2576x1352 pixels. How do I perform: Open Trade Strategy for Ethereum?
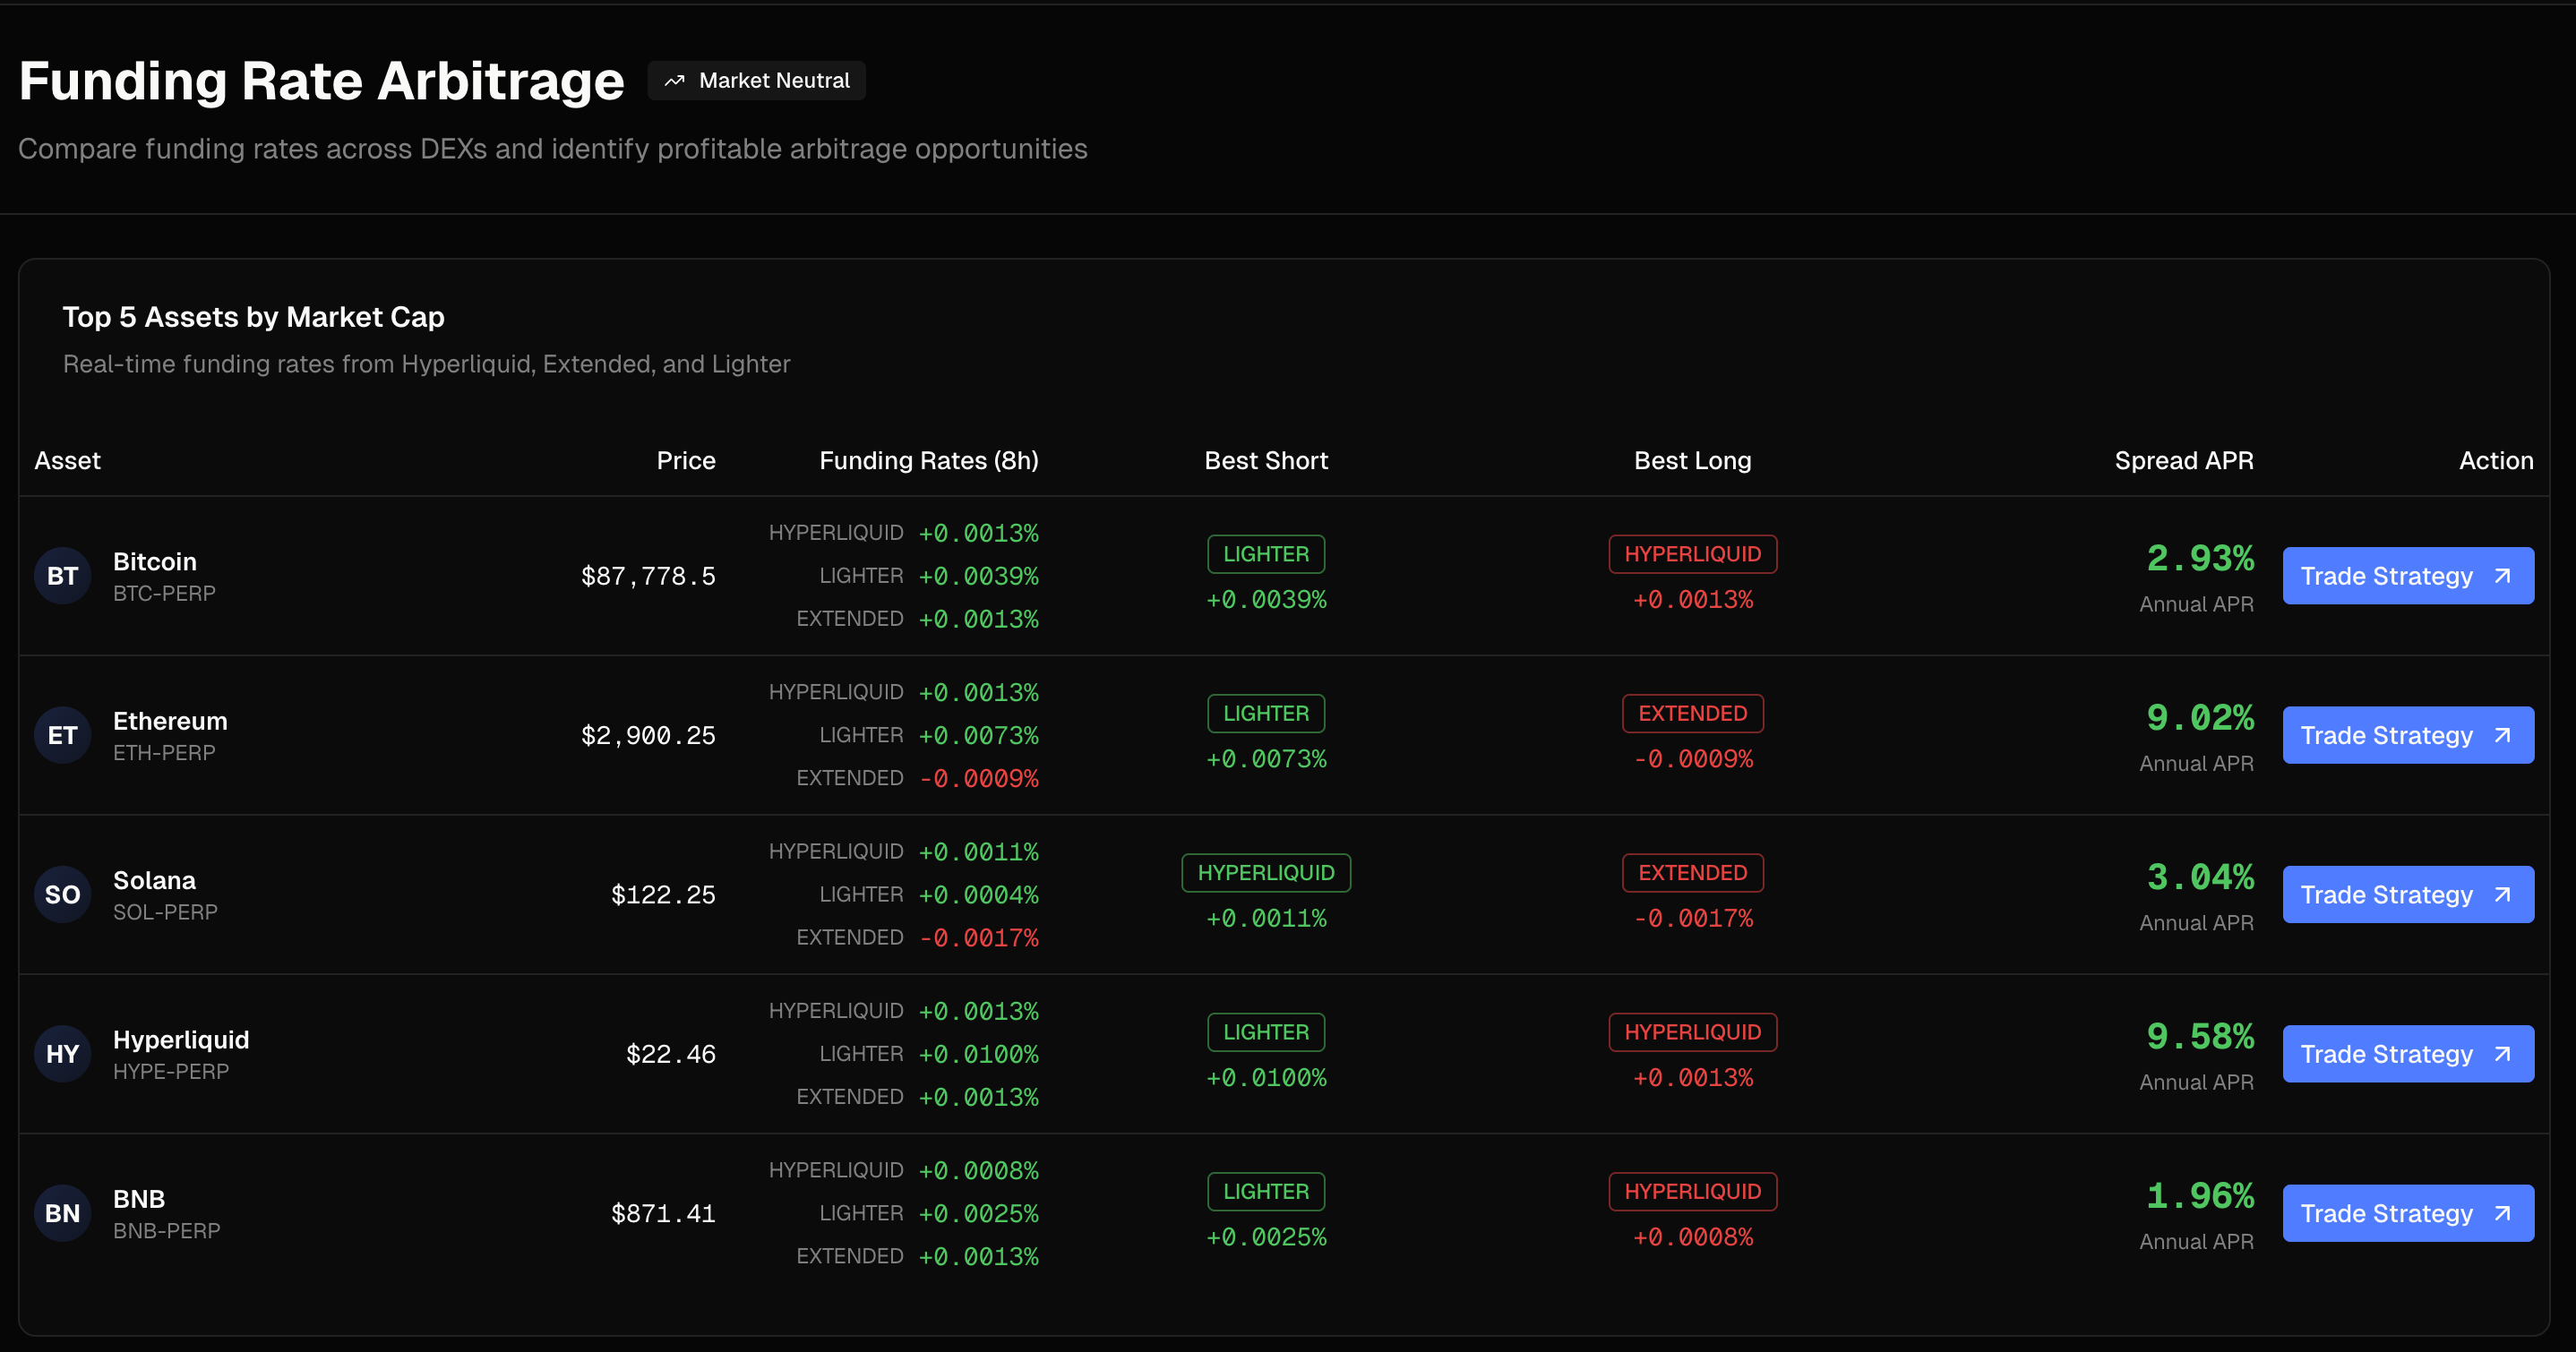click(2408, 734)
